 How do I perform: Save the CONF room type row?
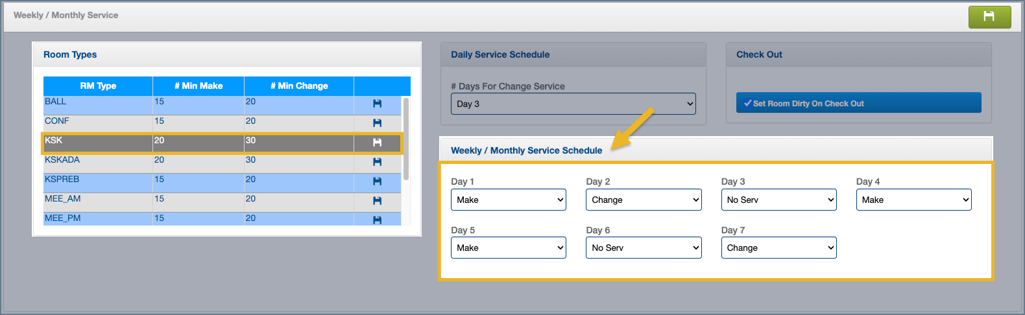377,123
